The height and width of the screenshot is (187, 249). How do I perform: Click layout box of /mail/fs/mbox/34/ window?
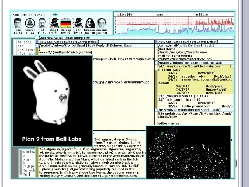tap(37, 46)
